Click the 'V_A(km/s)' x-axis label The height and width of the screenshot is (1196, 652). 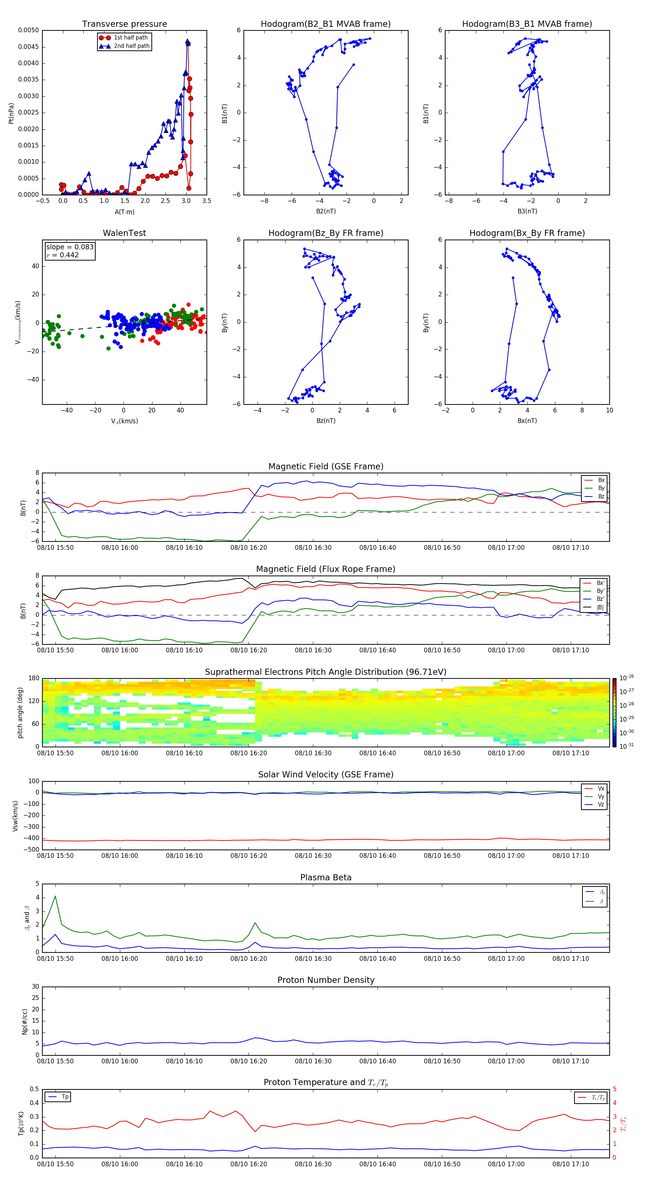124,421
